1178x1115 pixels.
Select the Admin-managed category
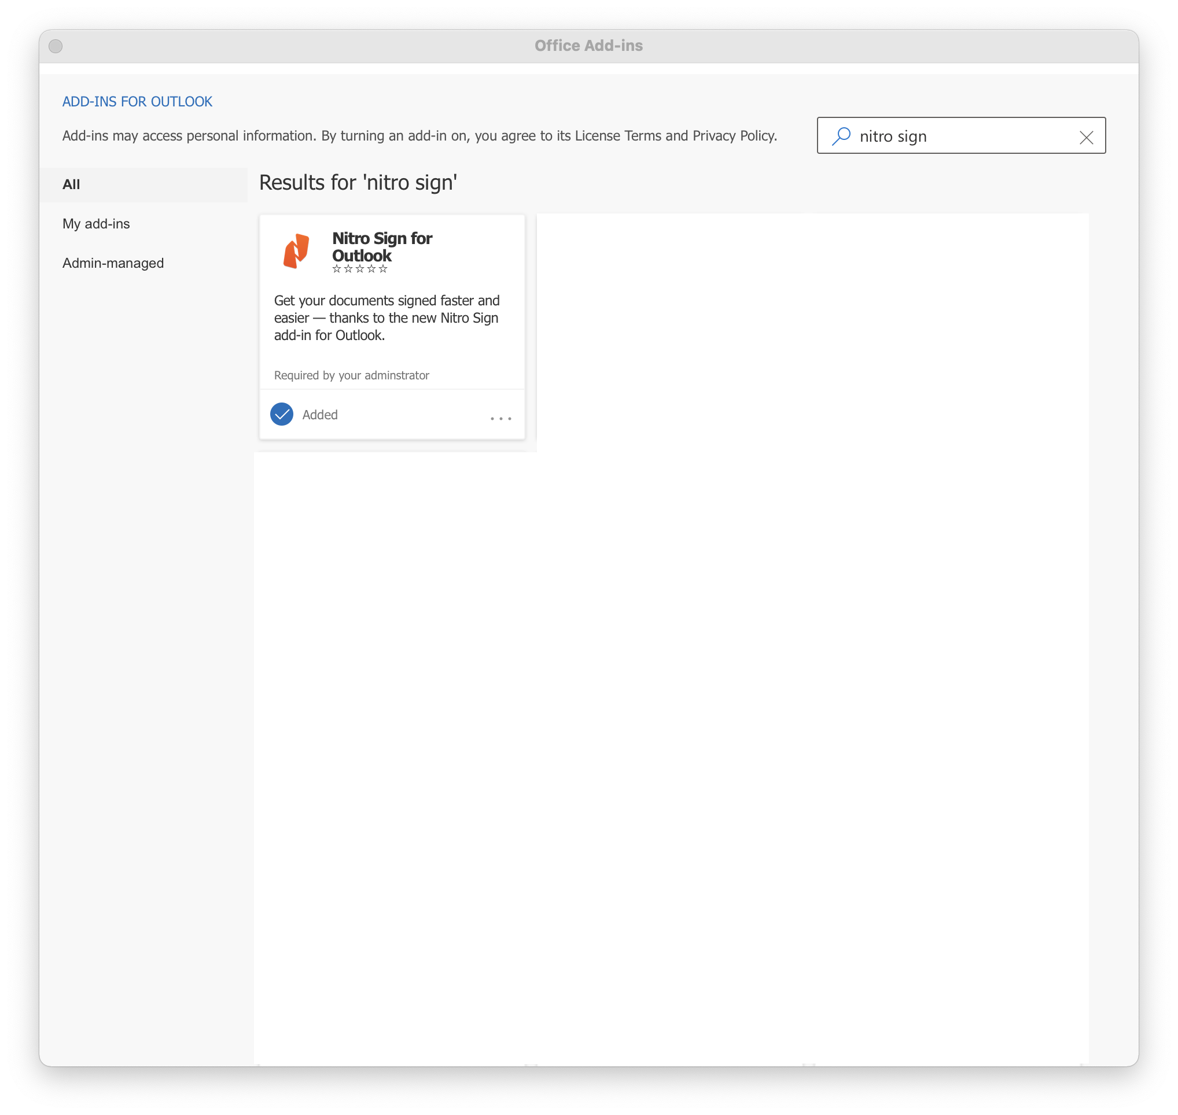(x=113, y=263)
